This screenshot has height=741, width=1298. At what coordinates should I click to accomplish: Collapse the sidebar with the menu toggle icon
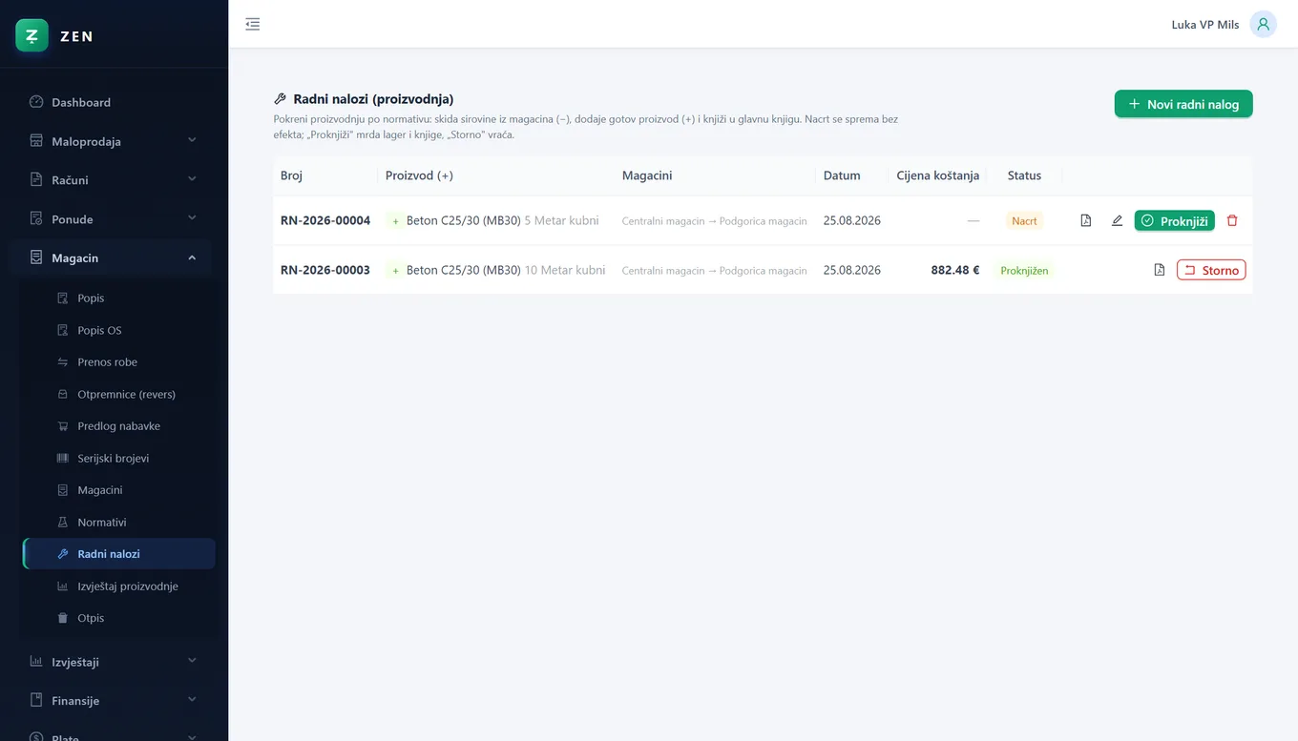(252, 24)
